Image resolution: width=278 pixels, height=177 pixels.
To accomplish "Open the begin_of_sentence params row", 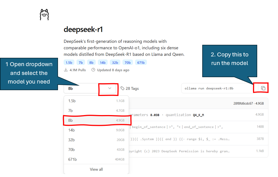I will point(198,127).
